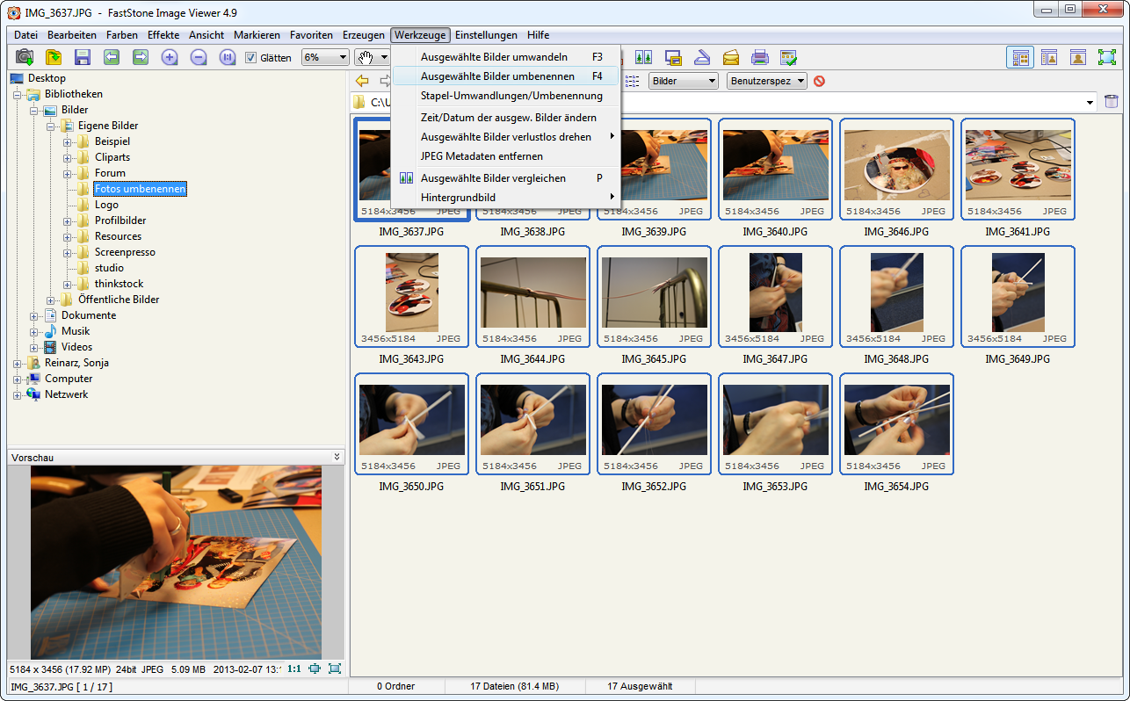
Task: Select the IMG_3646.JPG thumbnail
Action: (x=896, y=167)
